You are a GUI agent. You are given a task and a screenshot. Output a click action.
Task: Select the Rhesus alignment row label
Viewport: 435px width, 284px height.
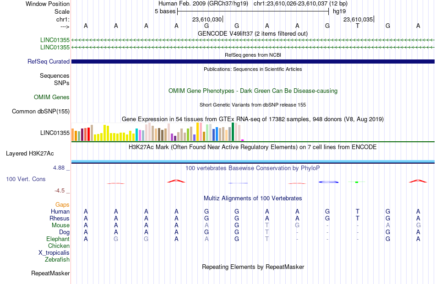pyautogui.click(x=60, y=219)
